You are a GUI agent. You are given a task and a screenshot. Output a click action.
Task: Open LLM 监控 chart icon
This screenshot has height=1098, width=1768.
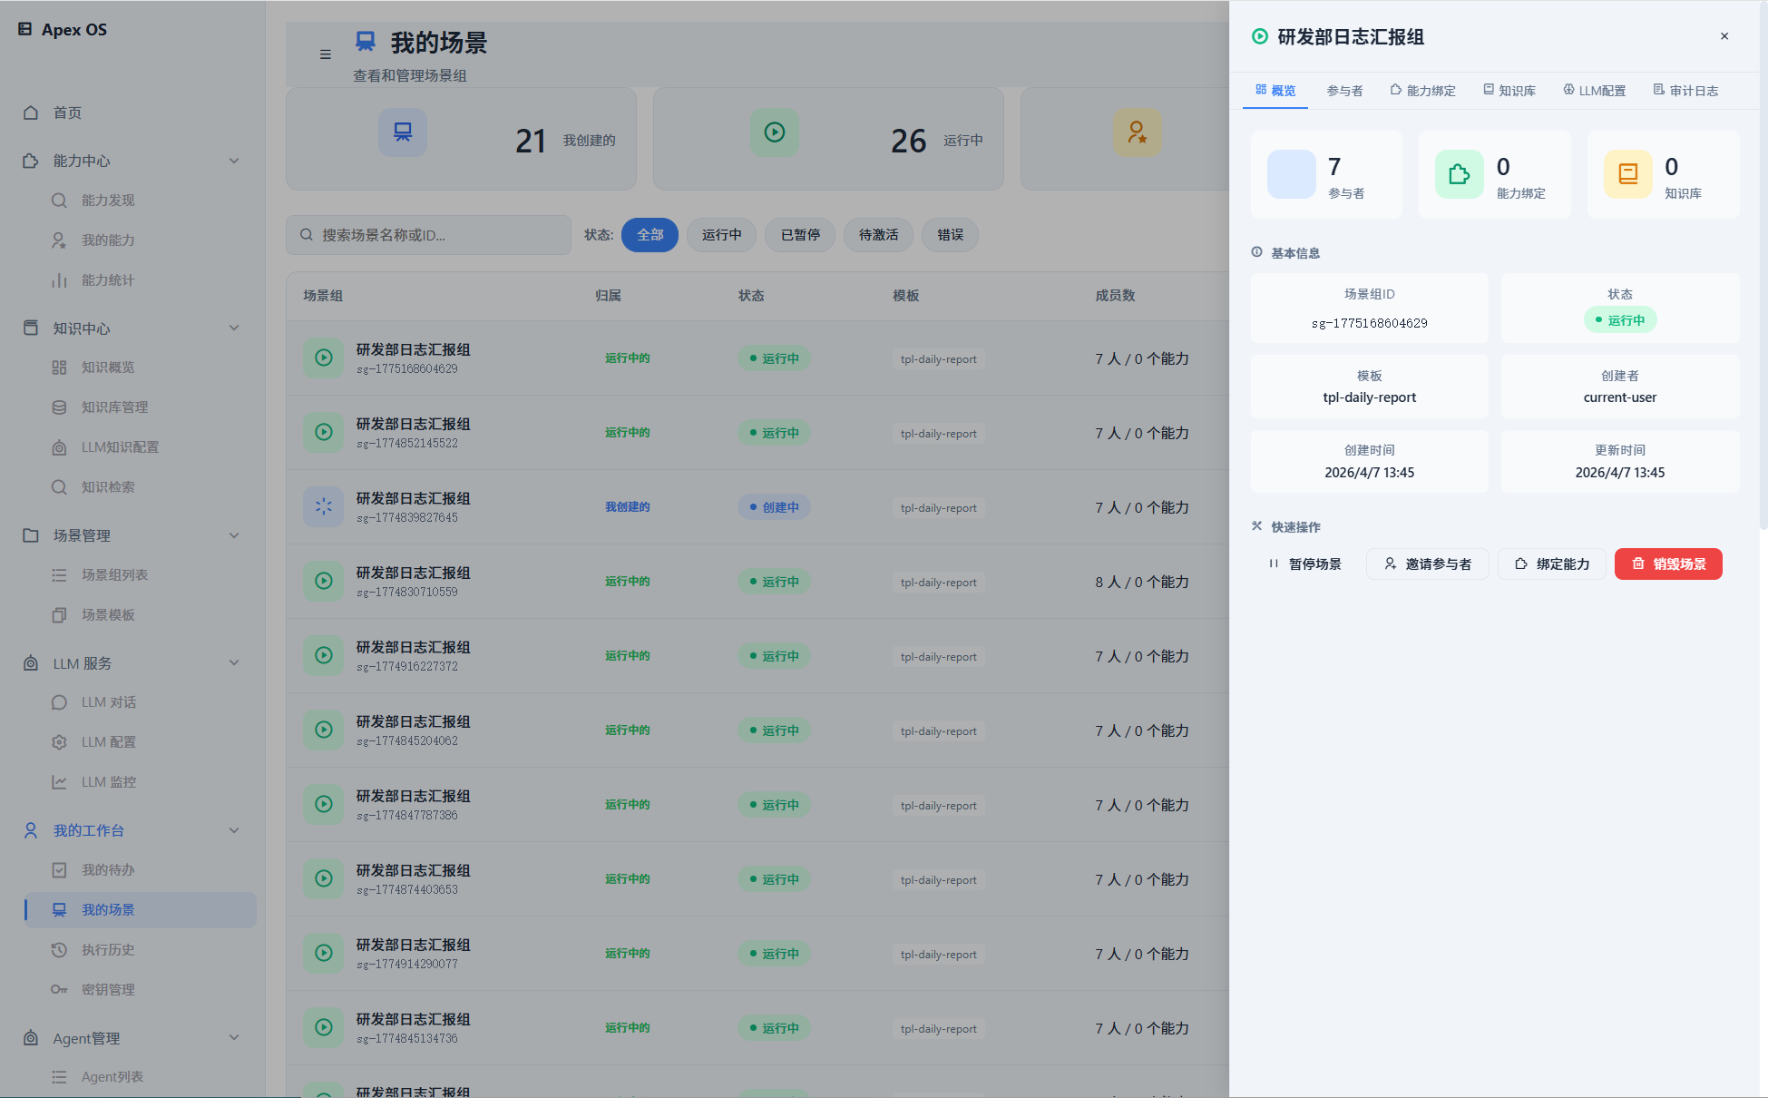pyautogui.click(x=59, y=781)
